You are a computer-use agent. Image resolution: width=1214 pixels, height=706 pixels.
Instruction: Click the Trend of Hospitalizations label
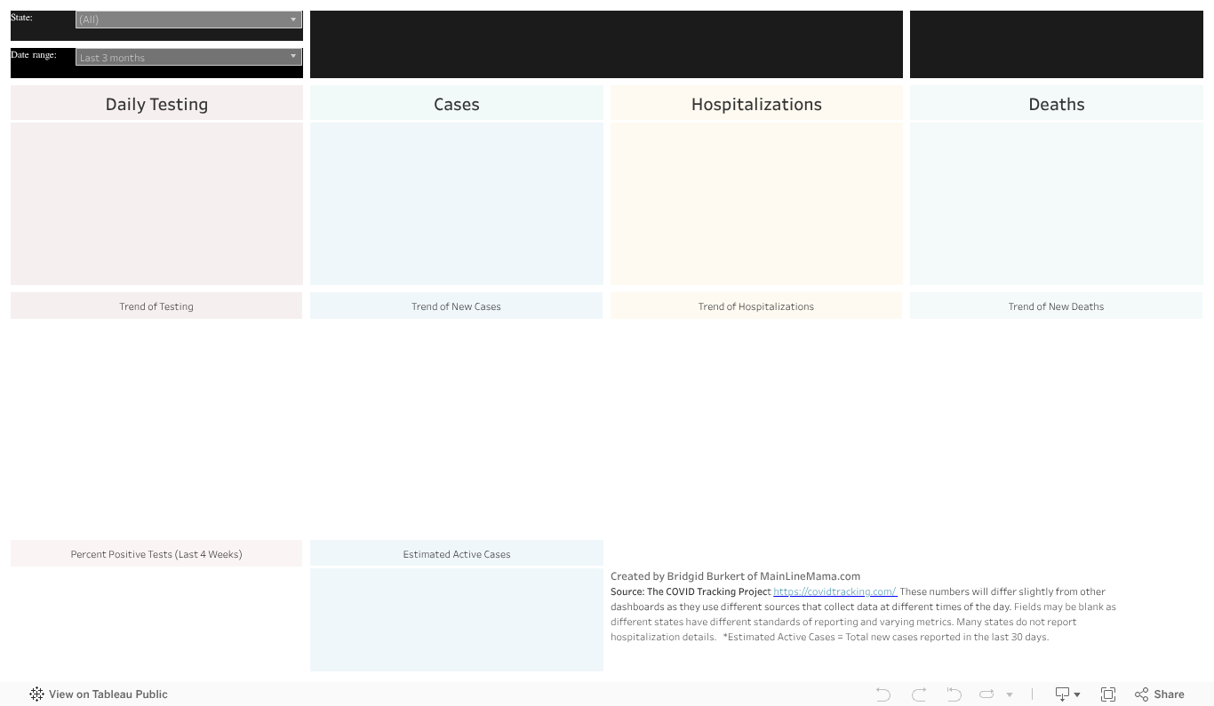coord(756,306)
